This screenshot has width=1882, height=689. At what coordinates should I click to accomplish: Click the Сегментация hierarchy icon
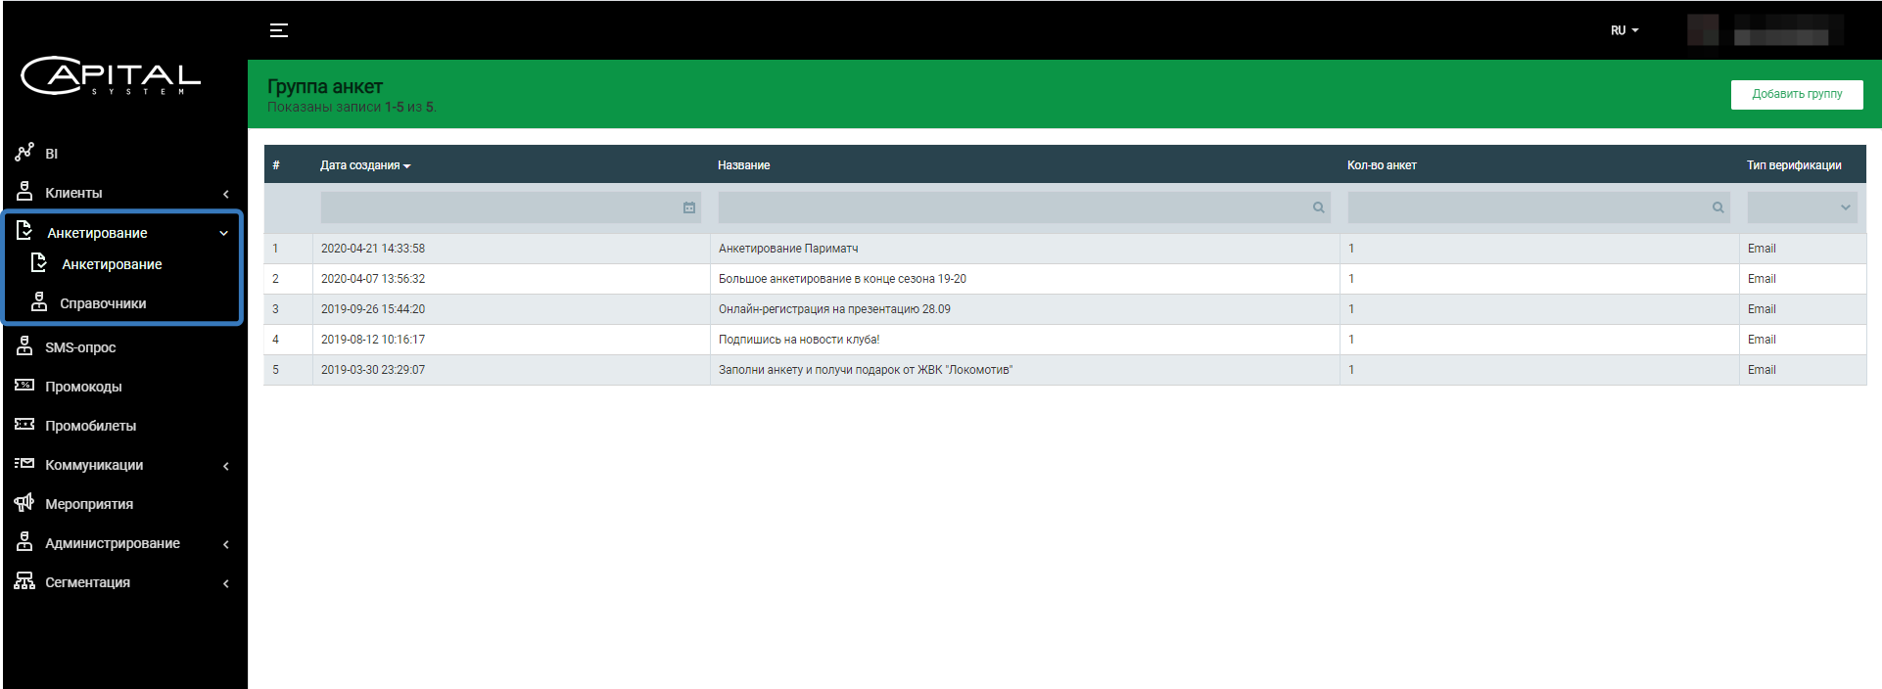[24, 580]
